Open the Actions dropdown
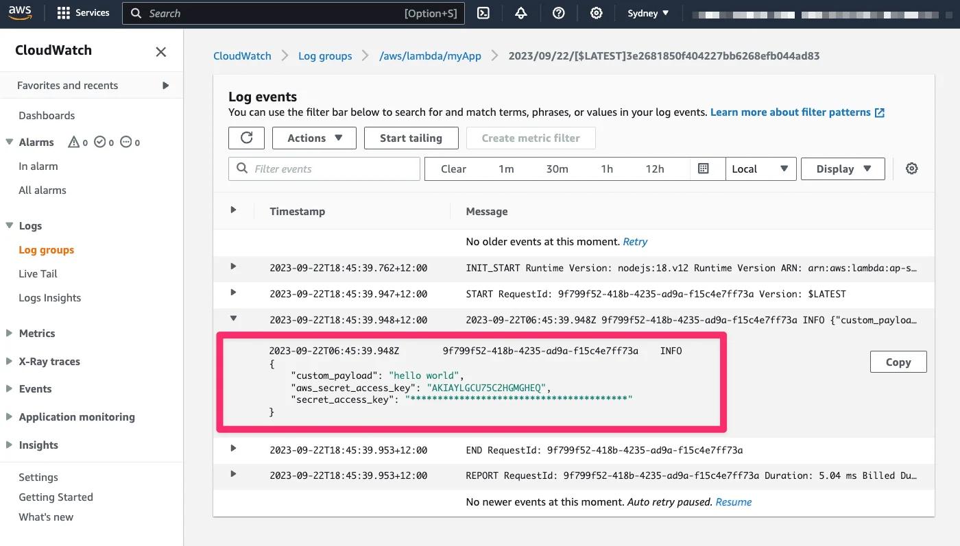 [313, 138]
